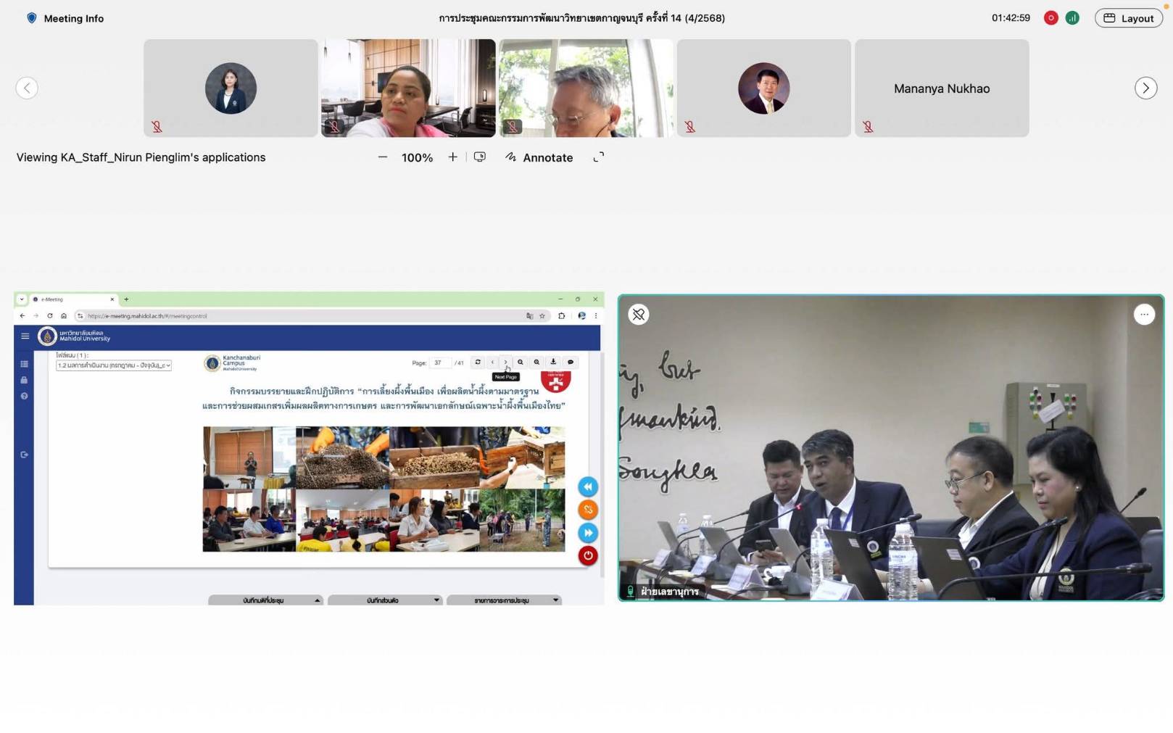Open the green network statistics icon

pyautogui.click(x=1072, y=18)
